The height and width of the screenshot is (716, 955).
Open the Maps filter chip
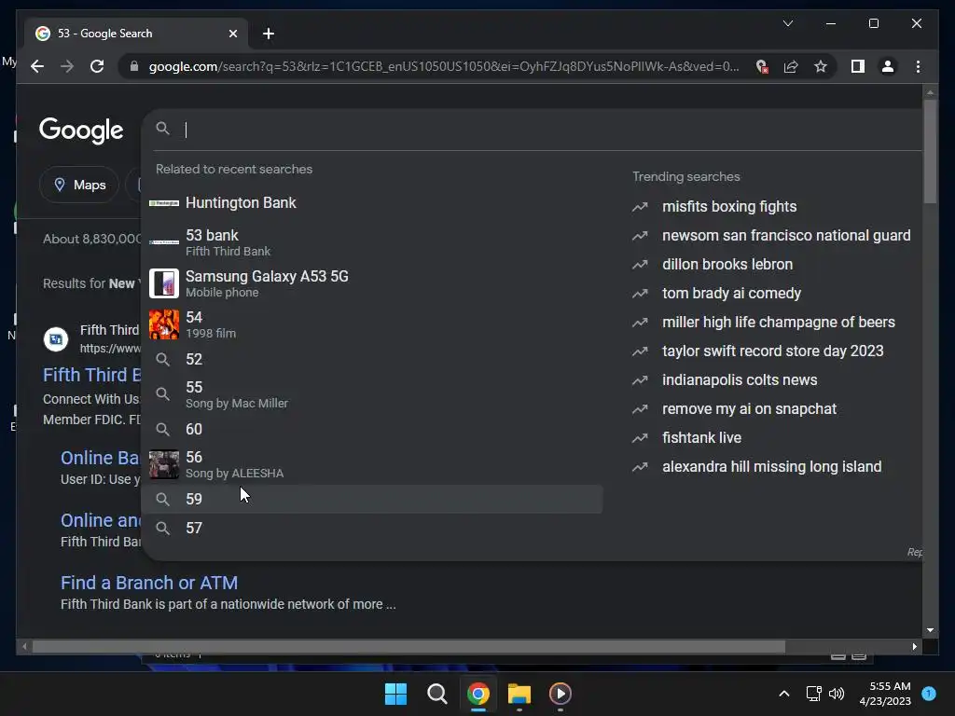click(x=79, y=185)
